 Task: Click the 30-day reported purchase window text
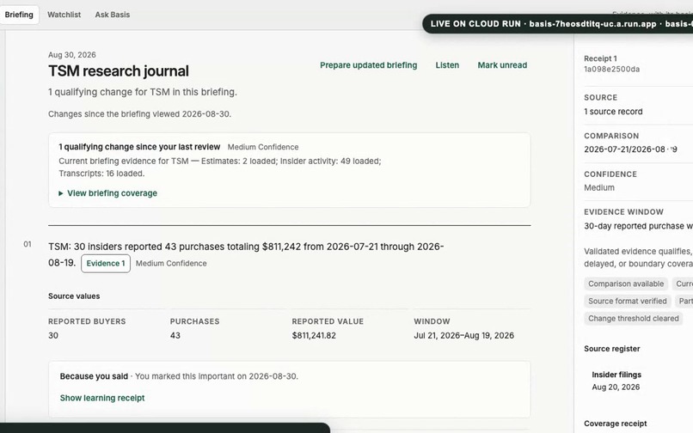click(638, 226)
